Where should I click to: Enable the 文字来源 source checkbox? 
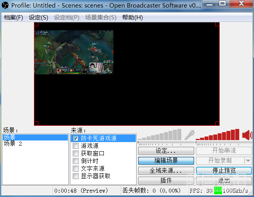click(x=75, y=169)
